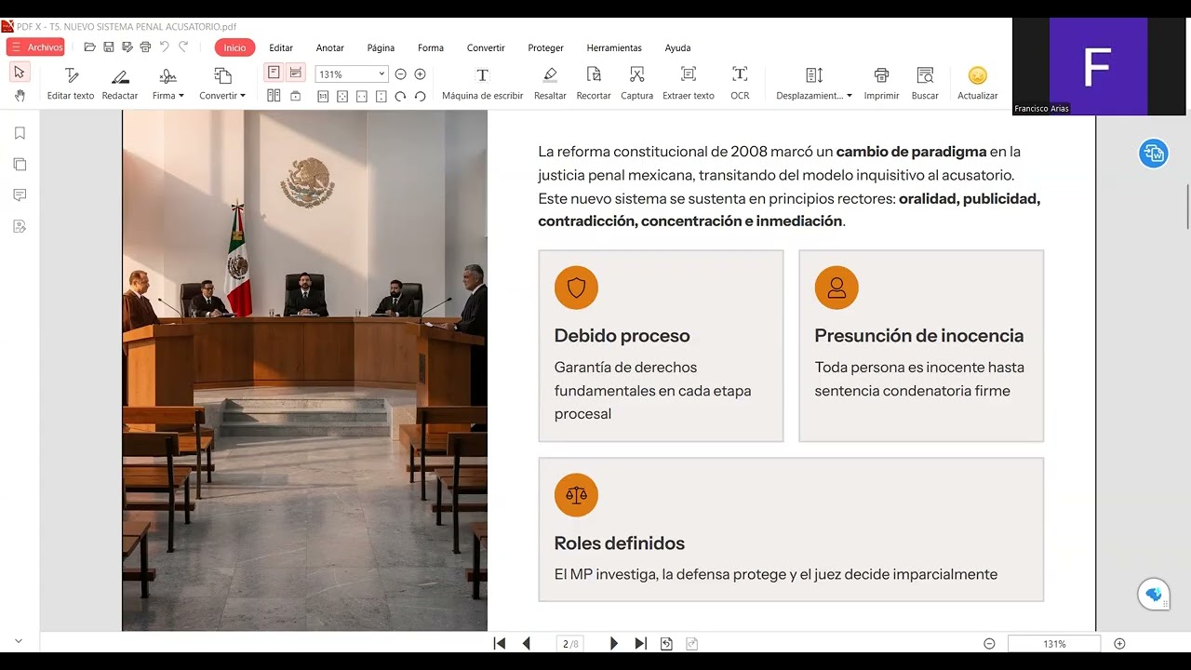
Task: Click the fit page icon
Action: (342, 96)
